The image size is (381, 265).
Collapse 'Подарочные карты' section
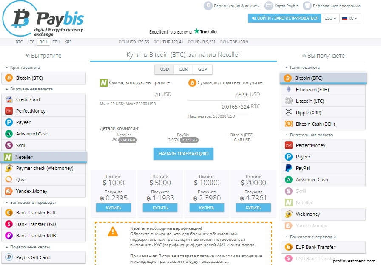tap(28, 247)
